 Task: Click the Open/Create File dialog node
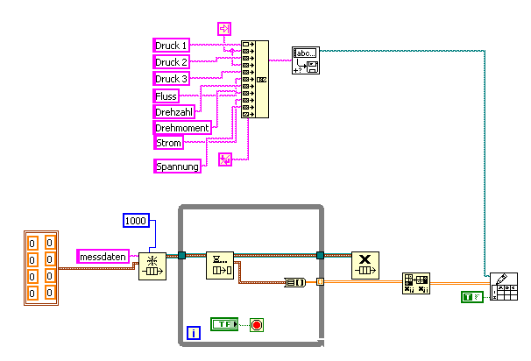(x=306, y=60)
